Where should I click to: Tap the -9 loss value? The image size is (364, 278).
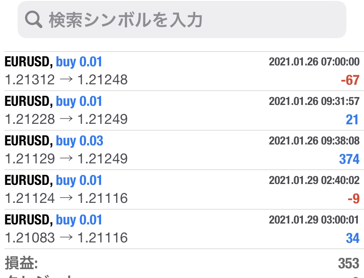353,199
